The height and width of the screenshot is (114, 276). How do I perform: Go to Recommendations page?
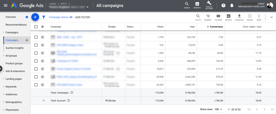click(16, 25)
